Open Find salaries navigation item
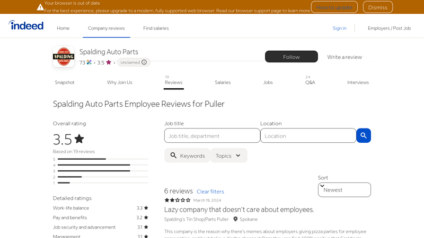Viewport: 424px width, 238px height. pos(156,28)
